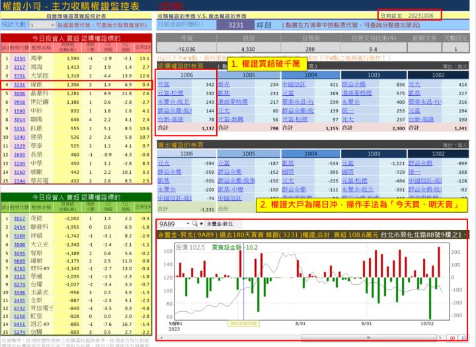Click the 1006 column header under 收購權證的券商
The image size is (476, 347).
(x=186, y=75)
